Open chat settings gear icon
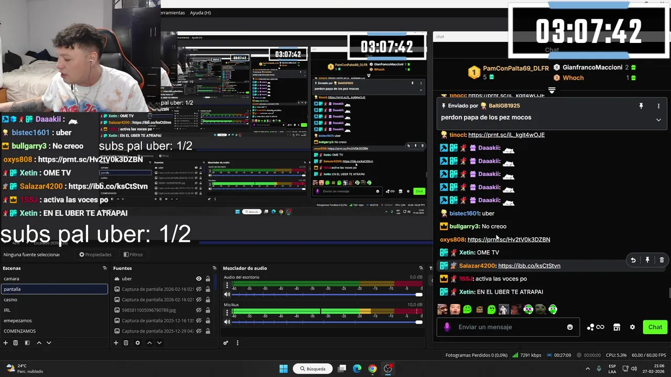This screenshot has height=377, width=671. tap(632, 327)
